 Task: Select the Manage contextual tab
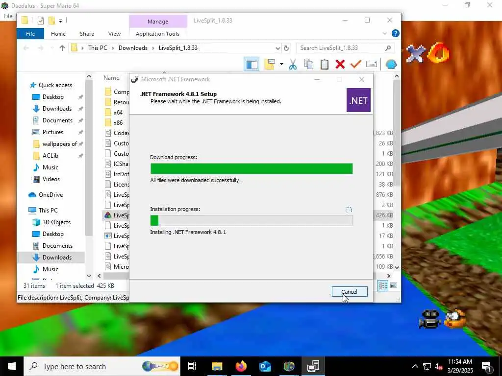(x=158, y=22)
